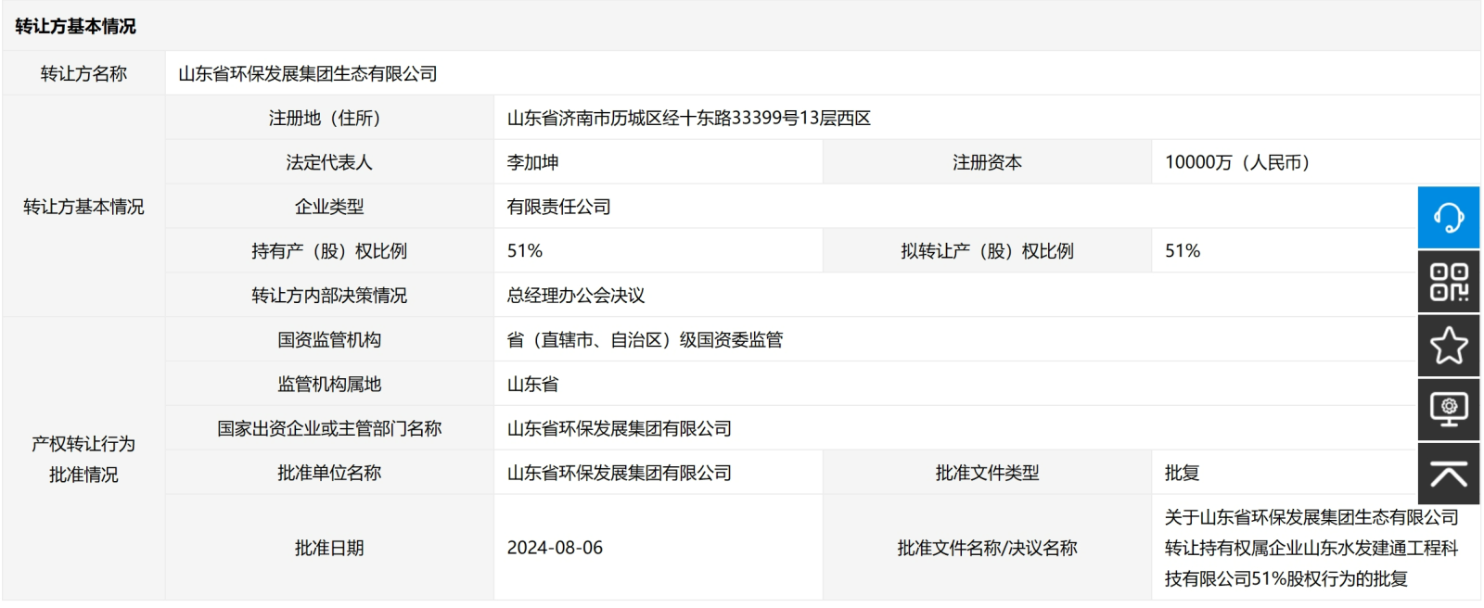Click the label 监管机构属地
Screen dimensions: 1484x608
329,385
